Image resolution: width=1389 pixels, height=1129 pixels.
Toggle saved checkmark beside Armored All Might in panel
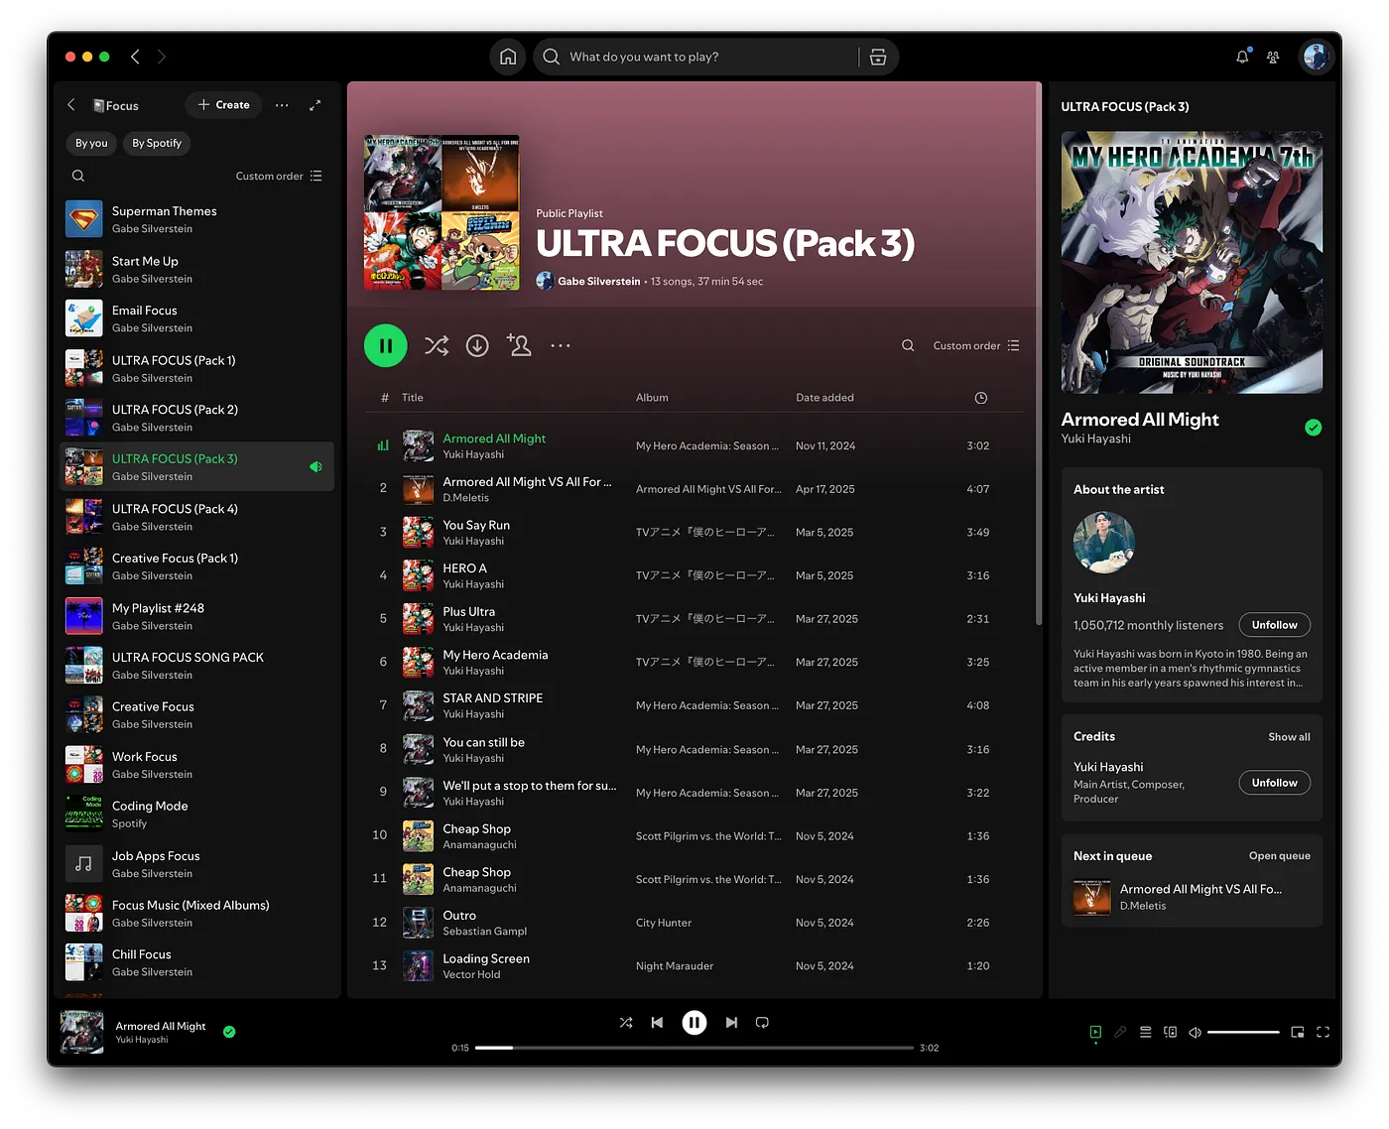[1313, 428]
